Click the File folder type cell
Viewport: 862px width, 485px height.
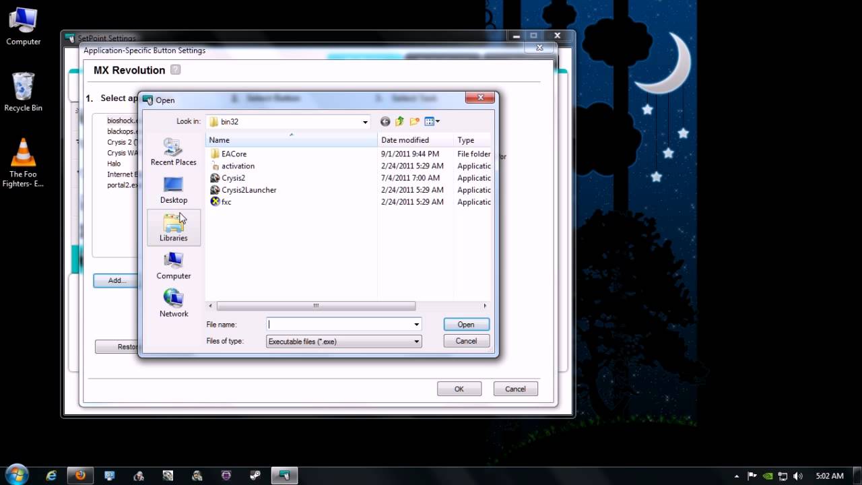(474, 154)
